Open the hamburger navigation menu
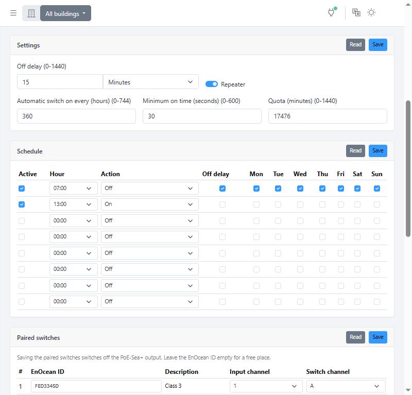 pyautogui.click(x=13, y=13)
